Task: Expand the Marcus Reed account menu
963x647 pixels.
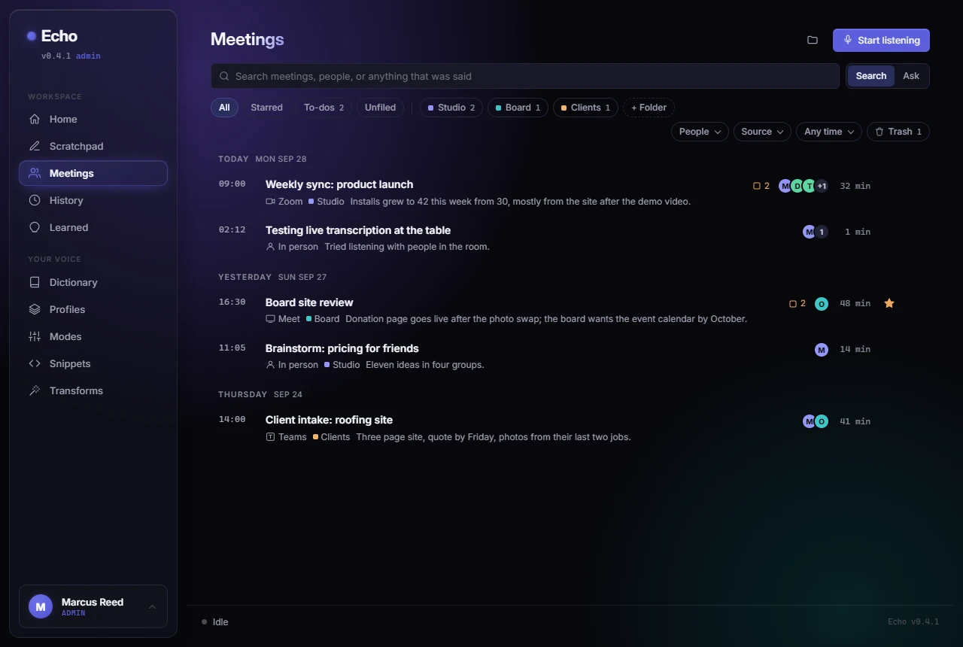Action: point(93,606)
